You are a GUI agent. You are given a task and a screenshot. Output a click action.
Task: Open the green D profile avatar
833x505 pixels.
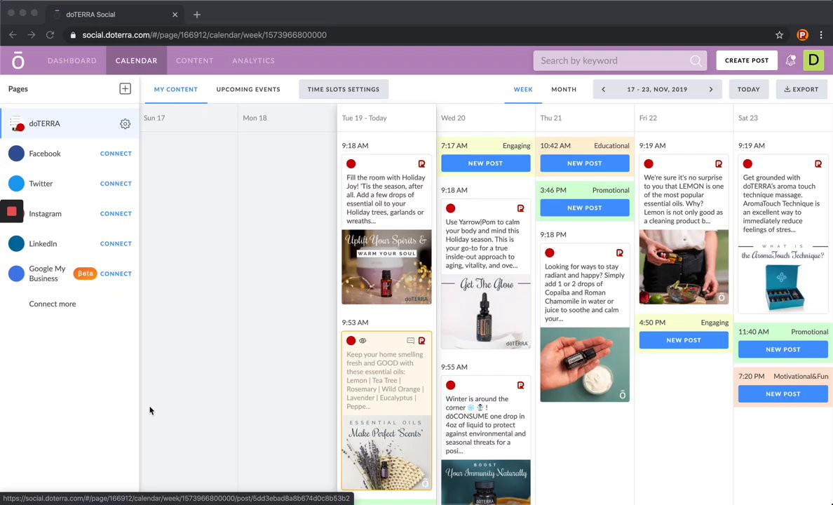(x=813, y=60)
